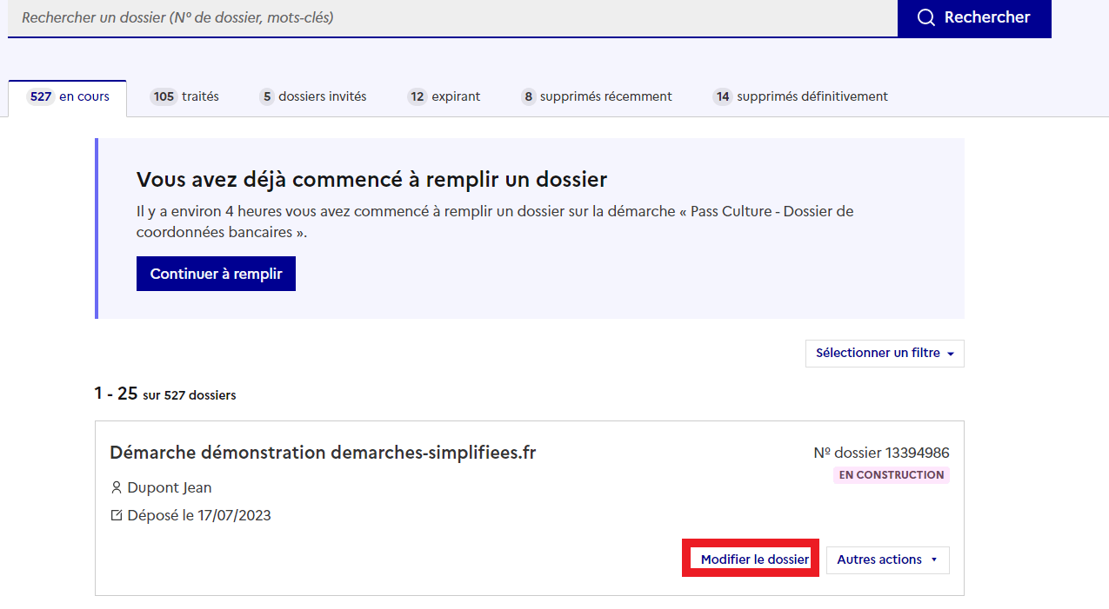Click the Rechercher button

[x=974, y=17]
